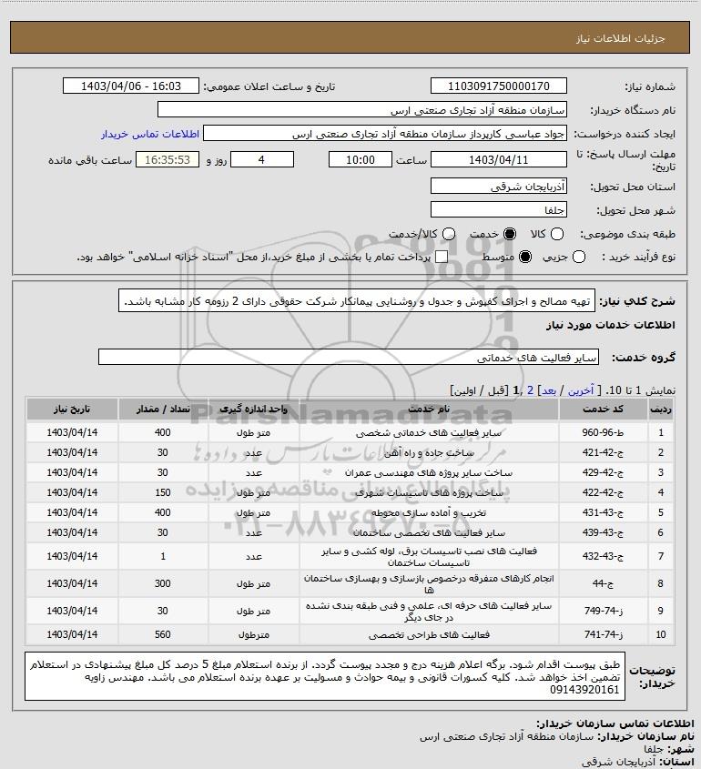Image resolution: width=701 pixels, height=769 pixels.
Task: Open page 2 of services list
Action: 530,390
